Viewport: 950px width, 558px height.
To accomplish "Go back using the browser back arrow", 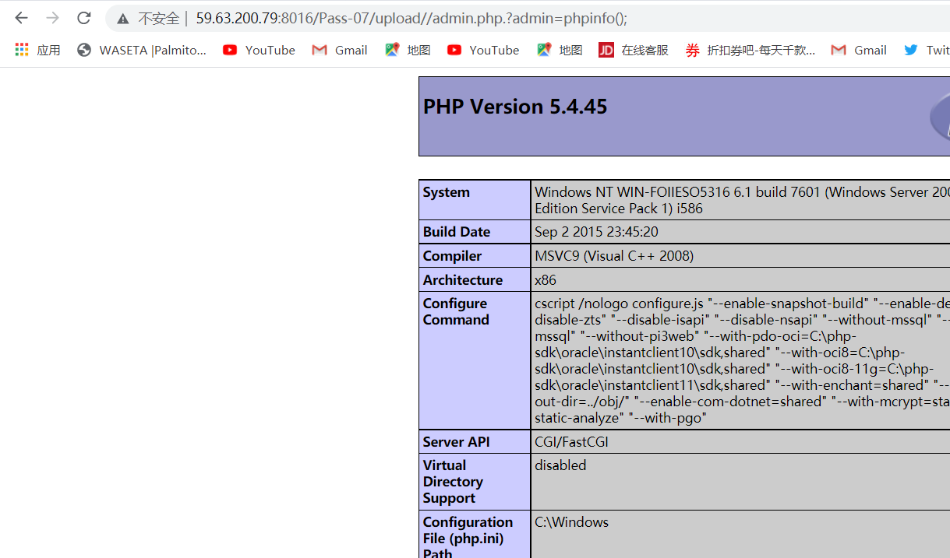I will (21, 18).
